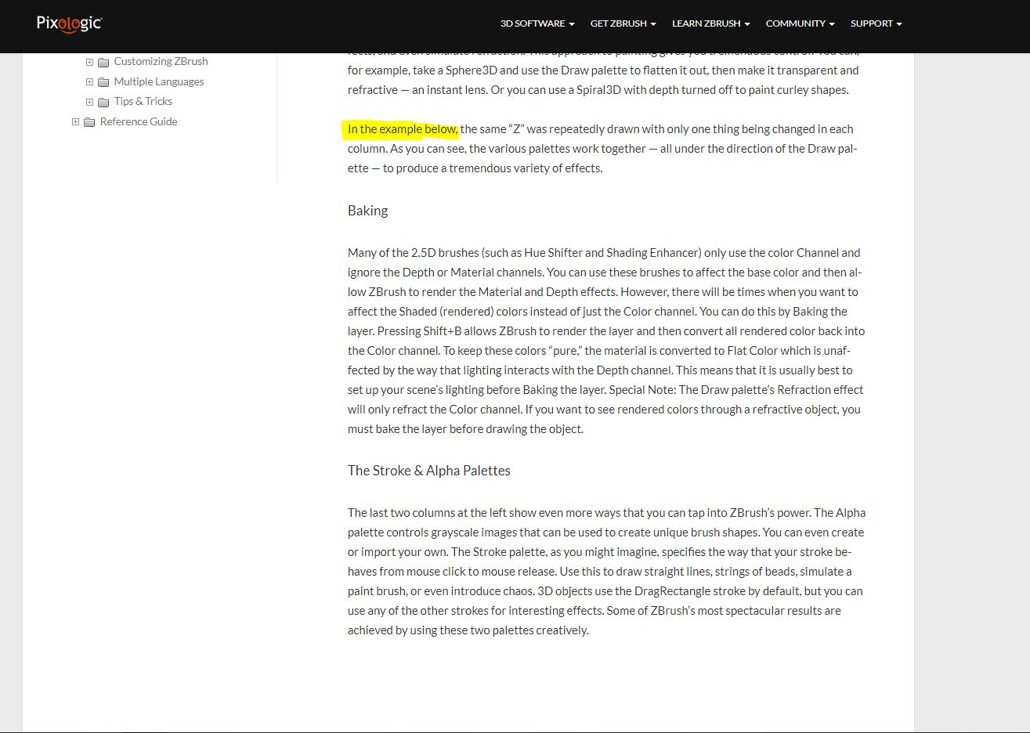Click the Pixologic logo
Image resolution: width=1030 pixels, height=733 pixels.
(x=70, y=23)
